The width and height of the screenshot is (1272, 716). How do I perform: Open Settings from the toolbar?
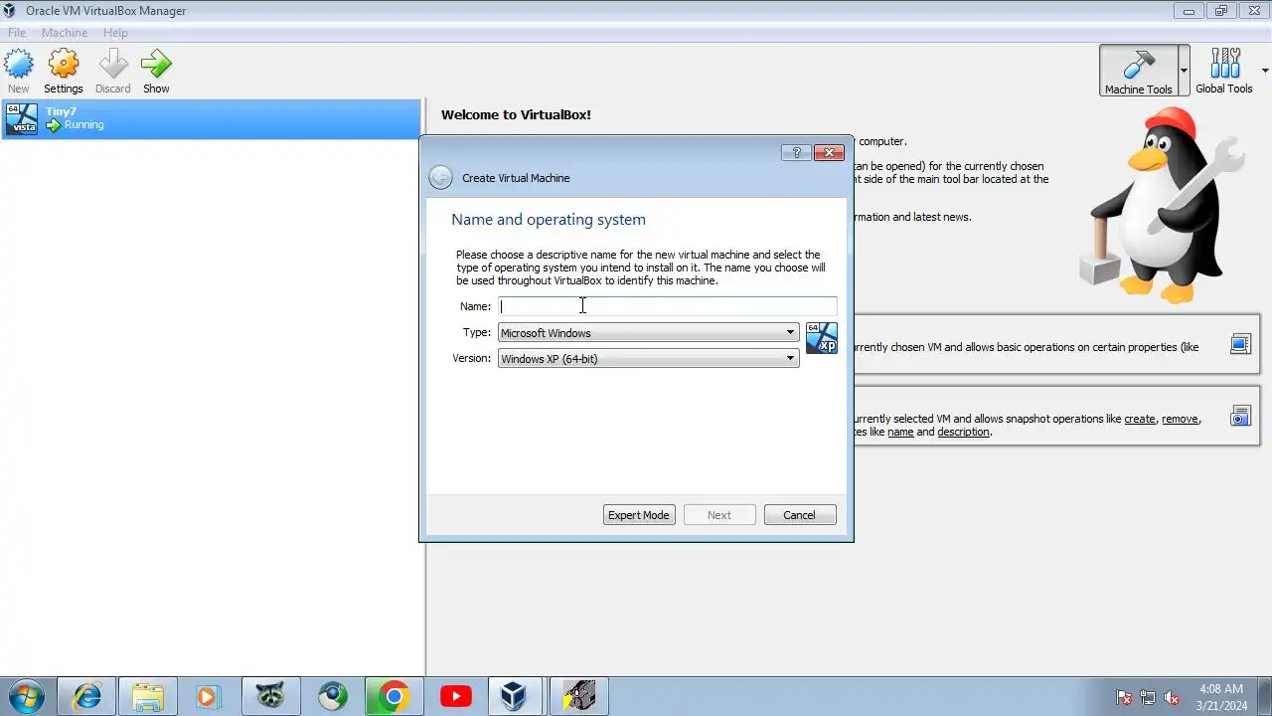click(x=64, y=72)
